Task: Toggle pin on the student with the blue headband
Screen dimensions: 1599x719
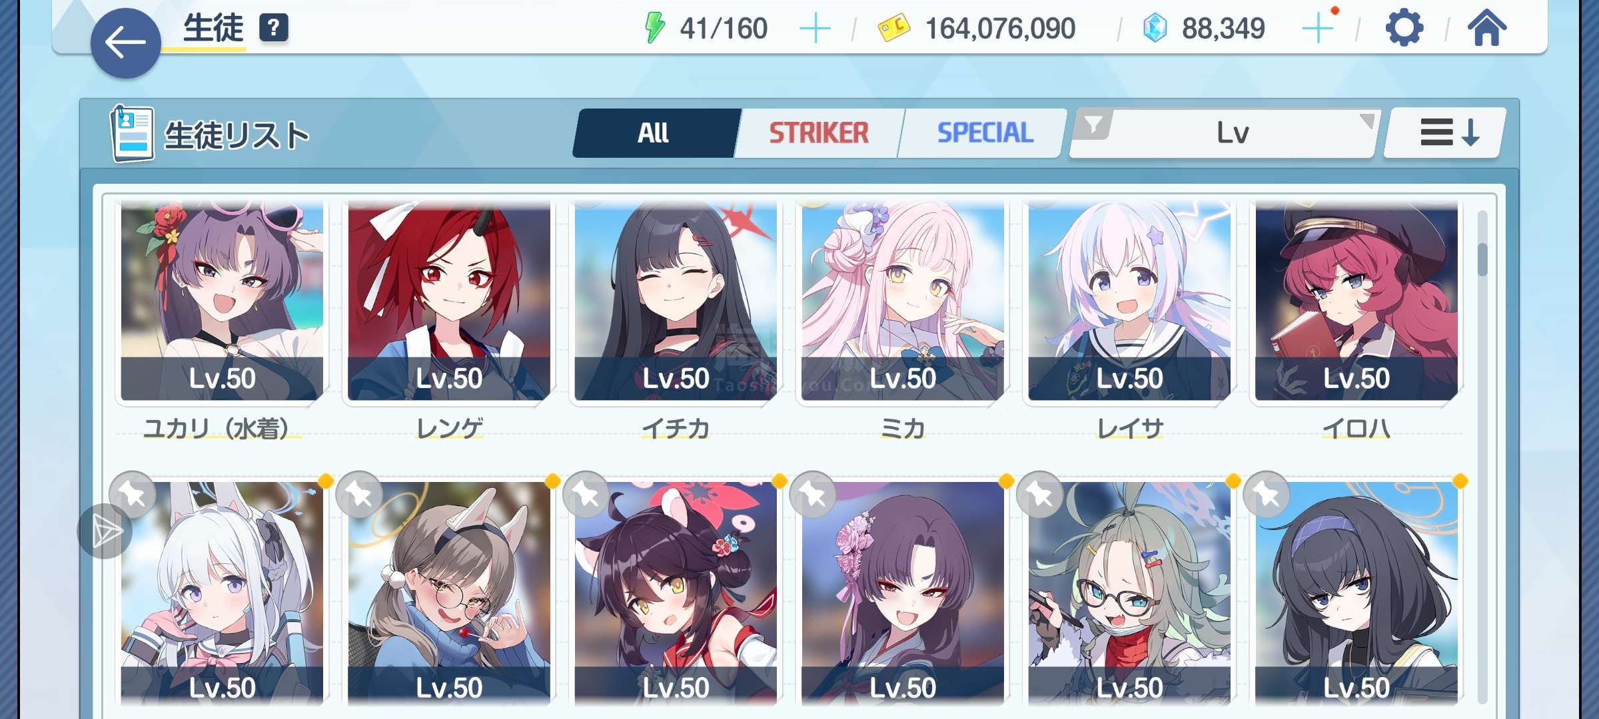Action: (1267, 495)
